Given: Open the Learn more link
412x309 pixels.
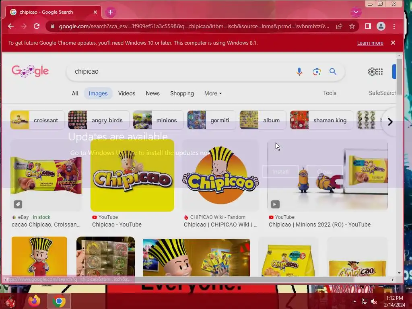Looking at the screenshot, I should pyautogui.click(x=370, y=43).
